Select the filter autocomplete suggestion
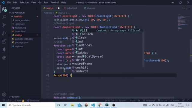The image size is (192, 108). pyautogui.click(x=107, y=38)
